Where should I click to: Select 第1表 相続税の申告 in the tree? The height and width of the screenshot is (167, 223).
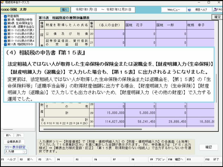pyautogui.click(x=20, y=20)
